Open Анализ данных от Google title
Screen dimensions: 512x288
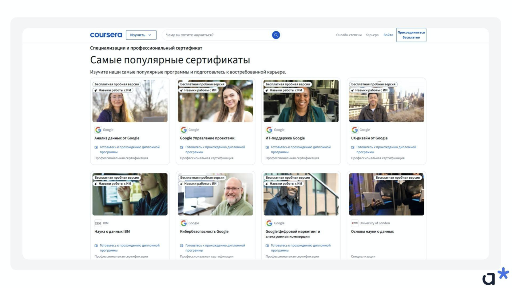[x=117, y=138]
